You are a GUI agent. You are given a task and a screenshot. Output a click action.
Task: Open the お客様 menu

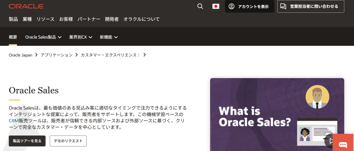[66, 19]
